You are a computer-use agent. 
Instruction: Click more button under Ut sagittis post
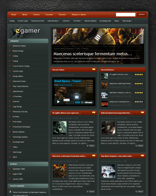click(x=90, y=146)
